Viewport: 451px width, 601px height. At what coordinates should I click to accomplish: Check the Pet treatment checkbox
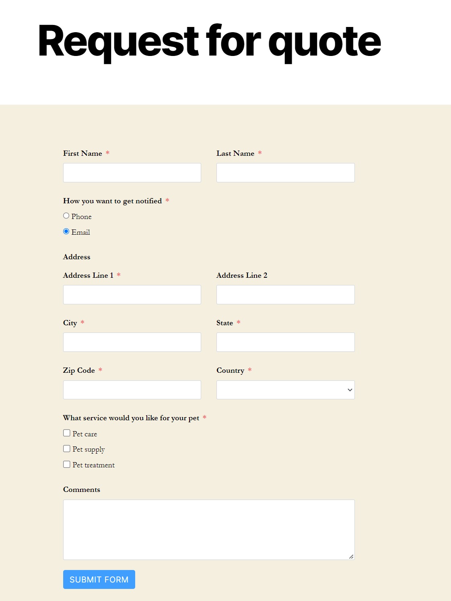click(67, 464)
